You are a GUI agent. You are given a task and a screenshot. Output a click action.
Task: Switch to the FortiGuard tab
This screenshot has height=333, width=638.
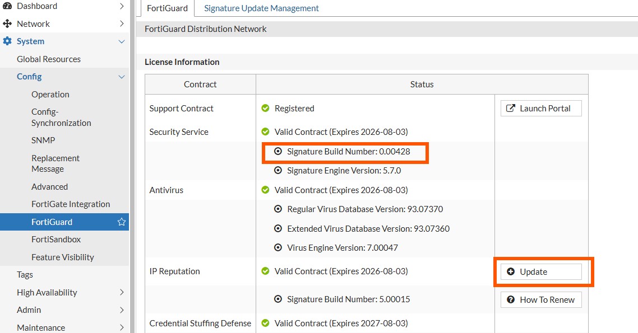tap(167, 8)
